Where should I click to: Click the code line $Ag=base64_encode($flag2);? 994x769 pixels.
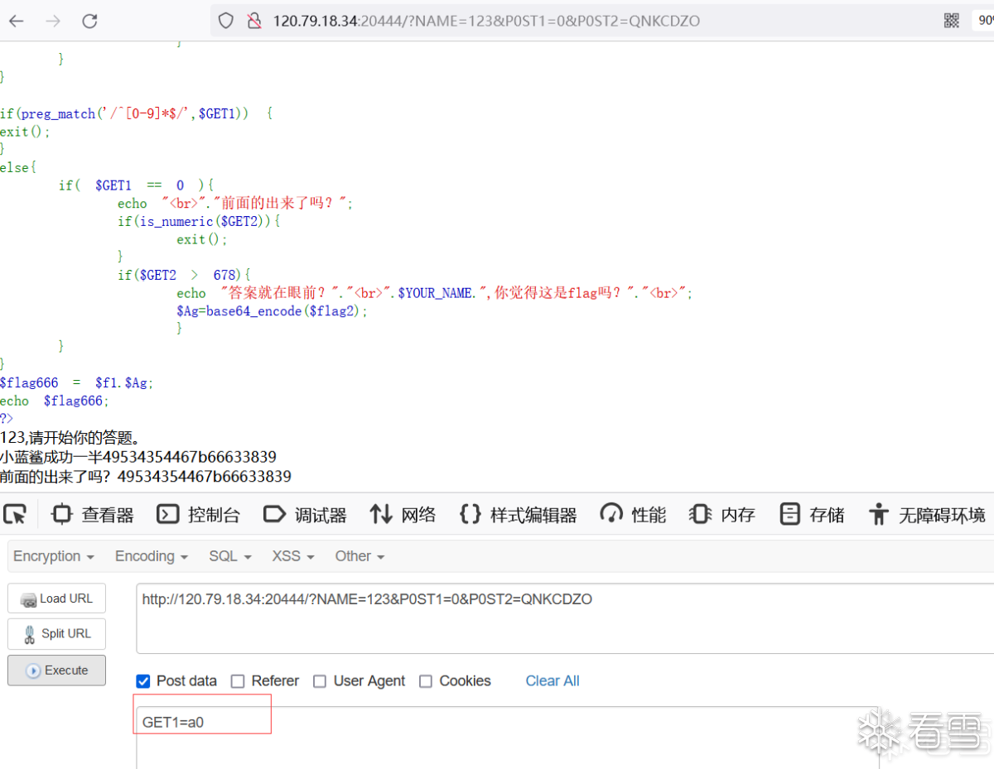click(272, 311)
